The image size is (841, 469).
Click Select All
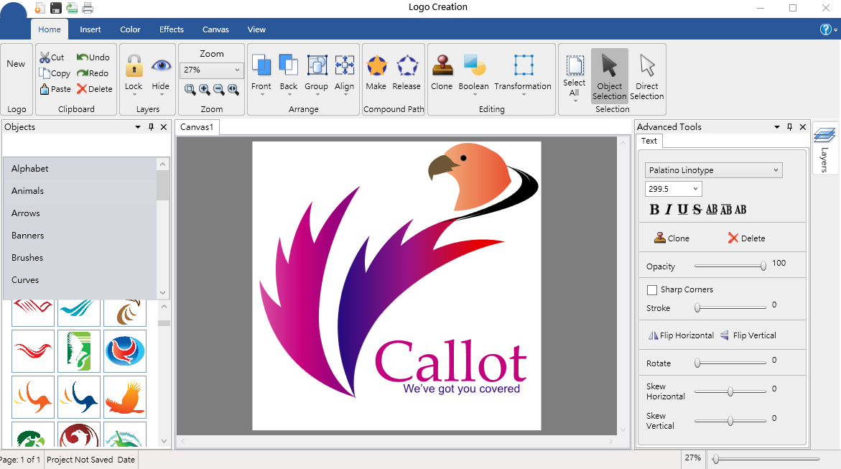pyautogui.click(x=575, y=77)
